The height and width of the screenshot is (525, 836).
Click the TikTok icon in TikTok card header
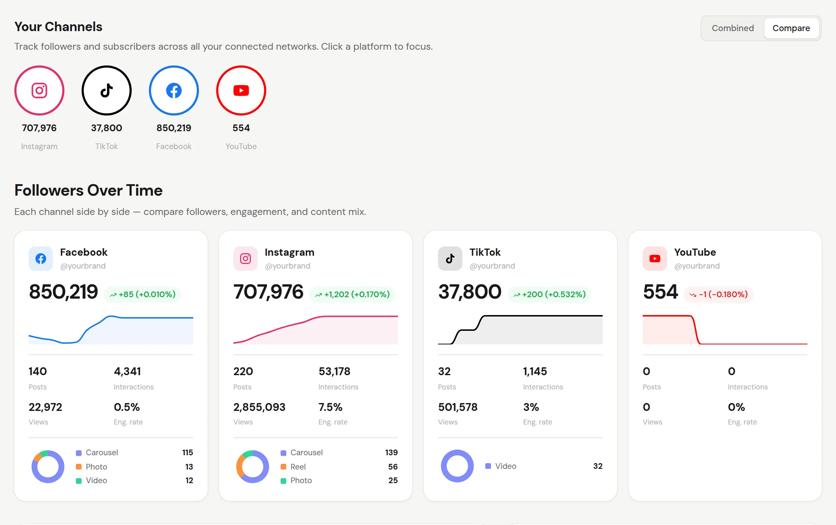pyautogui.click(x=450, y=259)
